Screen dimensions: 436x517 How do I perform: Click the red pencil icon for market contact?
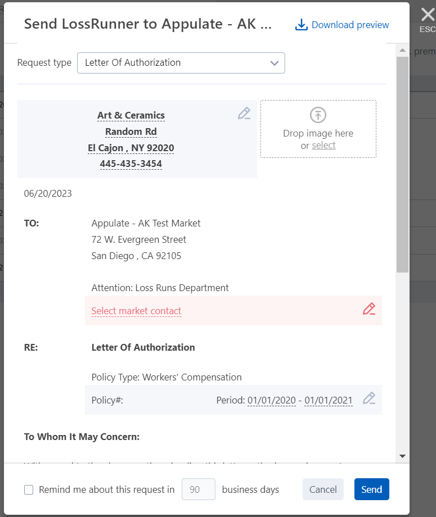(x=368, y=309)
